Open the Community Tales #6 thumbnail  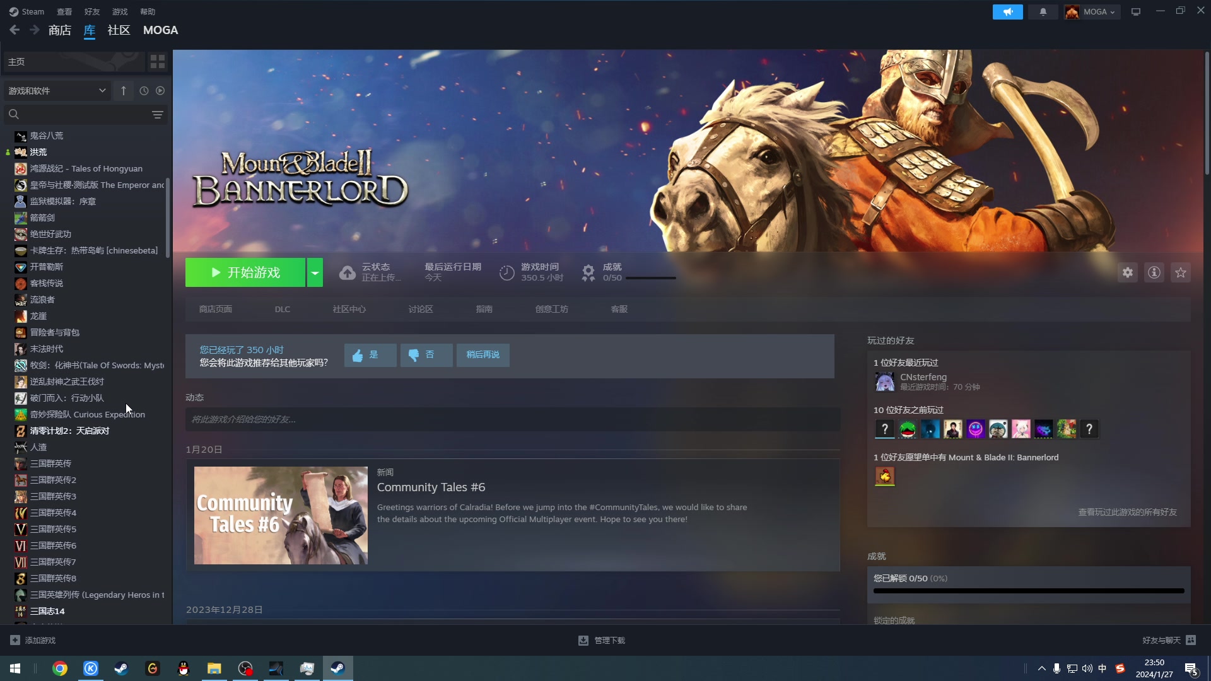[281, 515]
